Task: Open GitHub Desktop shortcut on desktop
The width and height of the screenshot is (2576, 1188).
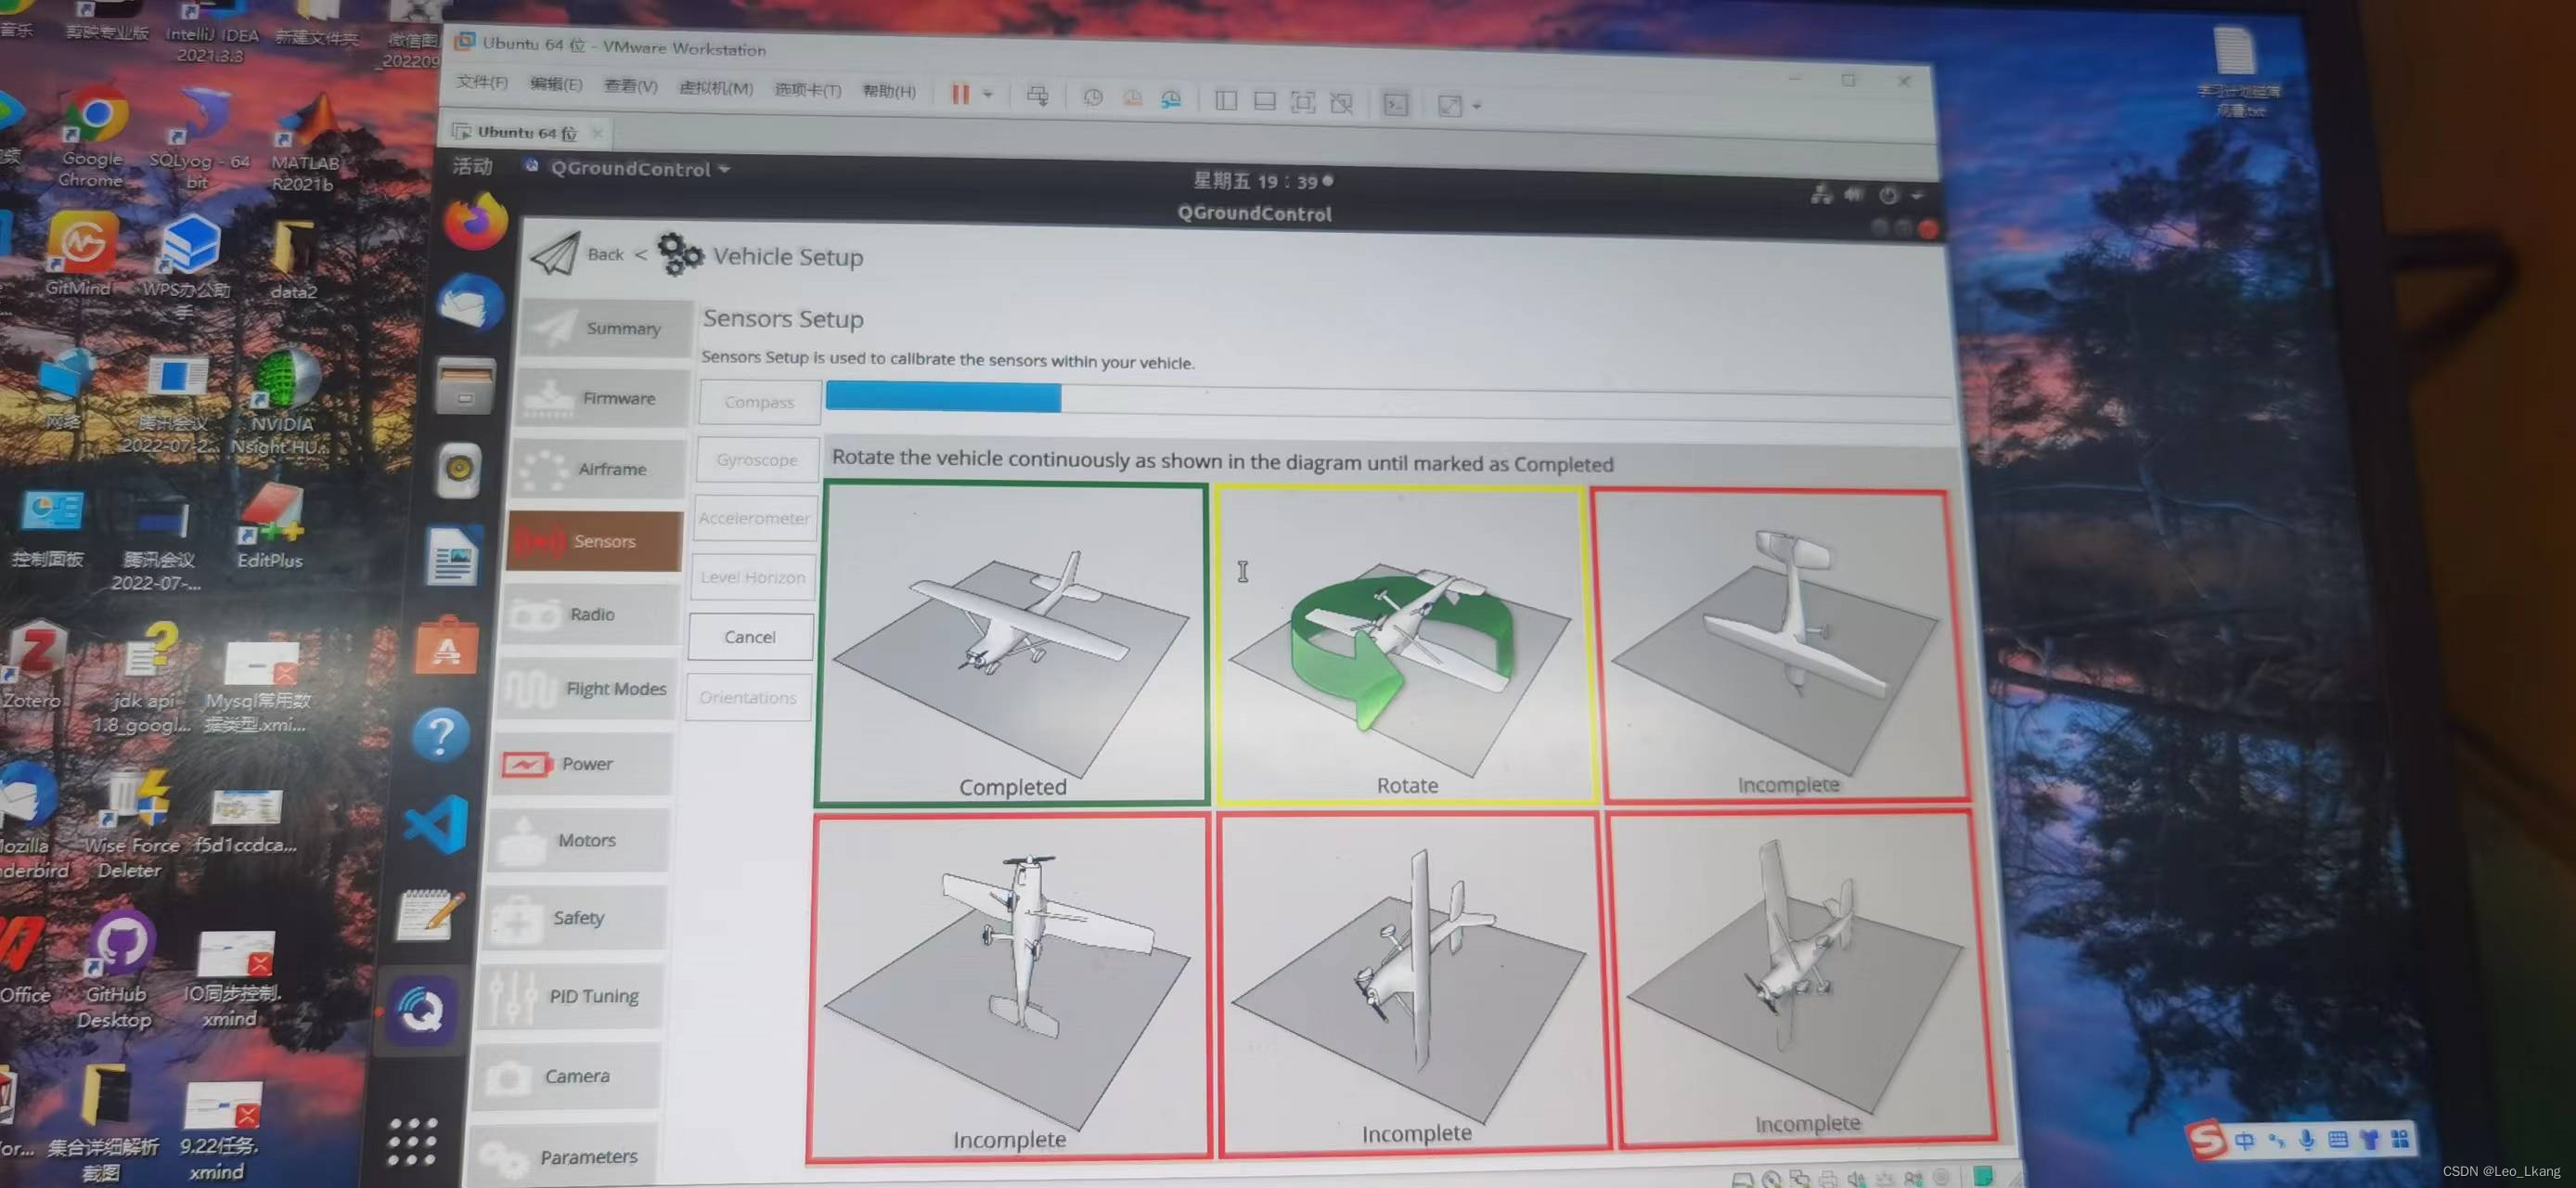Action: [116, 970]
